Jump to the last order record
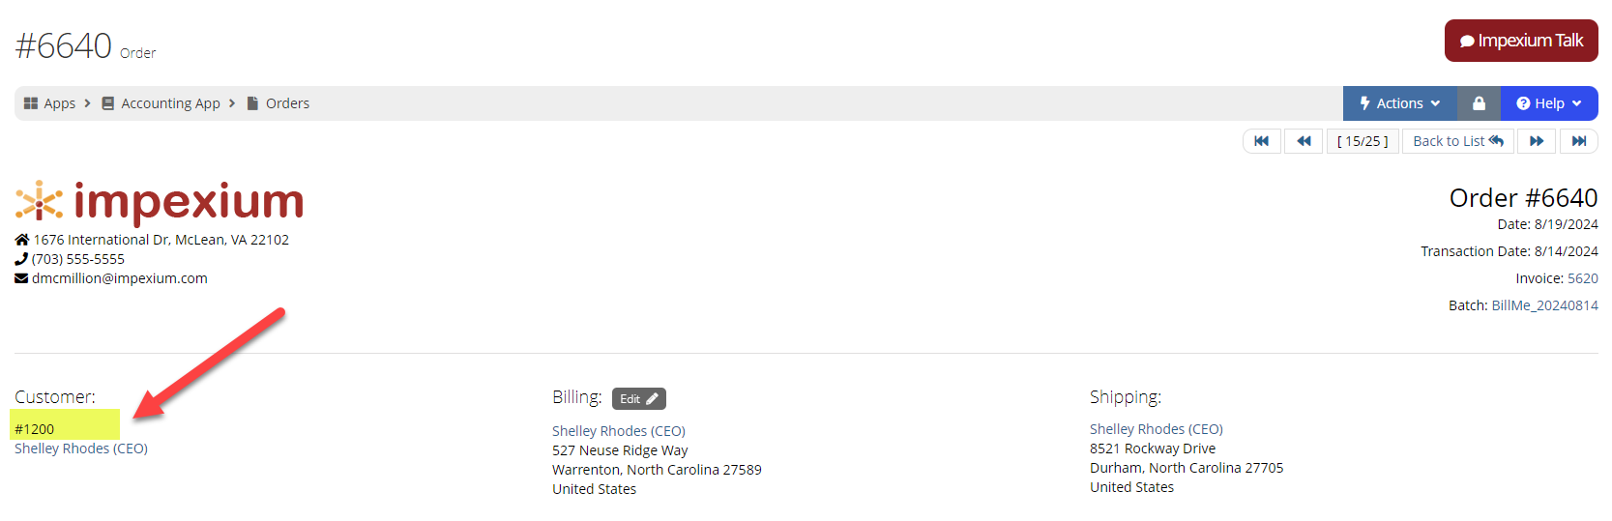1612x521 pixels. click(x=1578, y=141)
